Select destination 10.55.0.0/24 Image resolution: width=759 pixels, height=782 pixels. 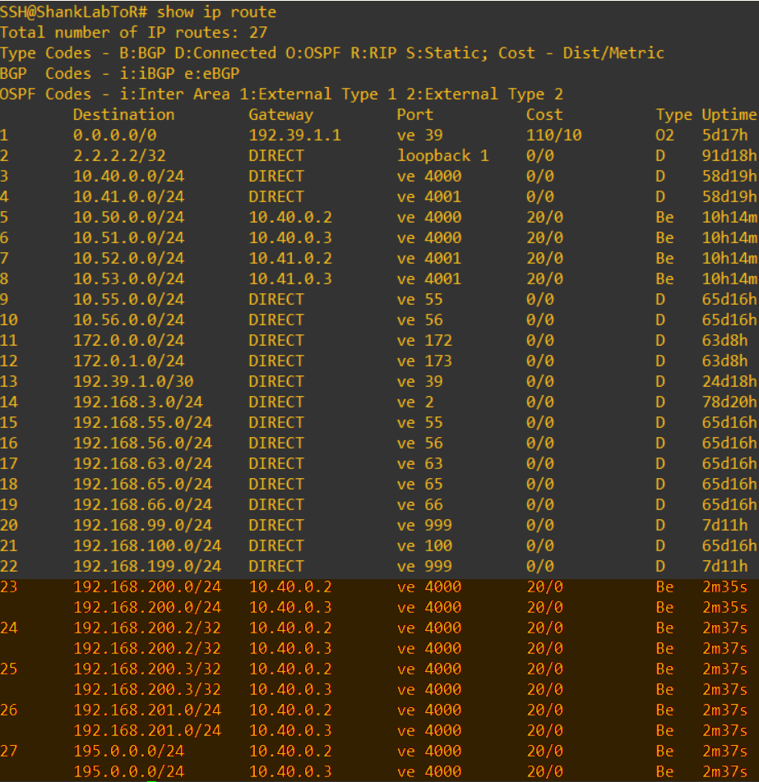point(129,299)
